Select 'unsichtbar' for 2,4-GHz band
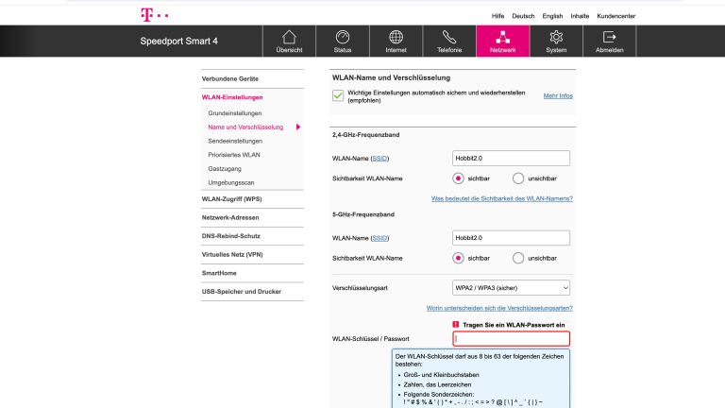725x408 pixels. tap(518, 178)
